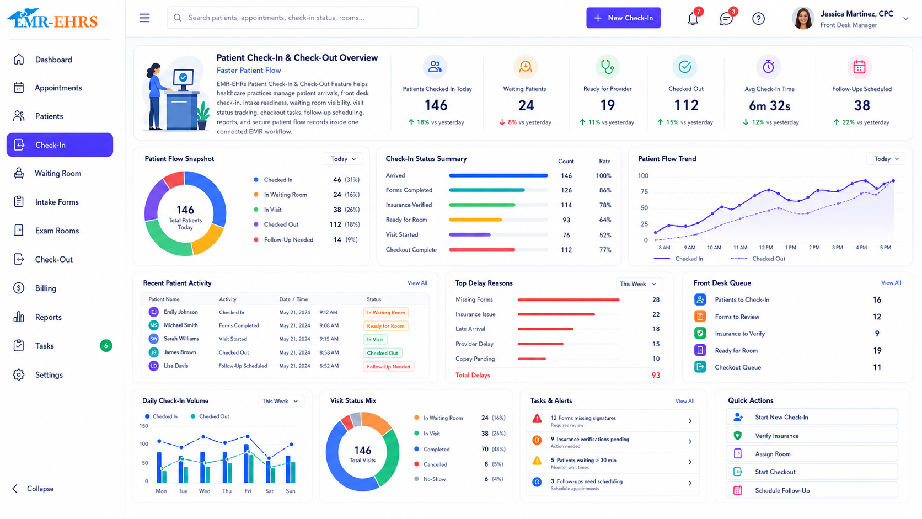
Task: Click Assign Room quick action
Action: point(812,454)
